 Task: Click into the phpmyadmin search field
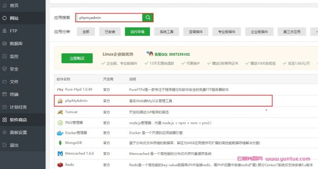tap(109, 18)
